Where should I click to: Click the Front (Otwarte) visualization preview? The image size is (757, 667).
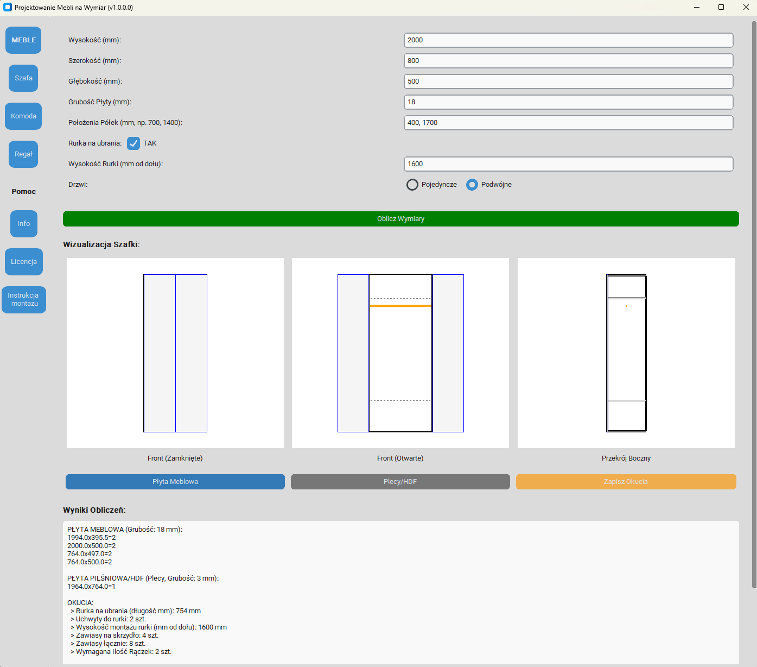[x=400, y=353]
